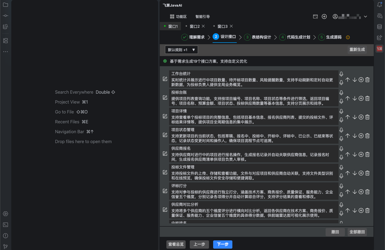Open the user account avatar icon
The width and height of the screenshot is (385, 250).
(335, 17)
